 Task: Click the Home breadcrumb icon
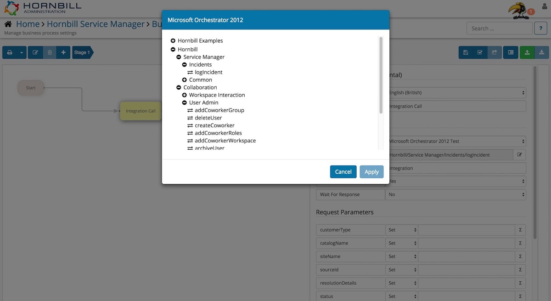coord(7,23)
